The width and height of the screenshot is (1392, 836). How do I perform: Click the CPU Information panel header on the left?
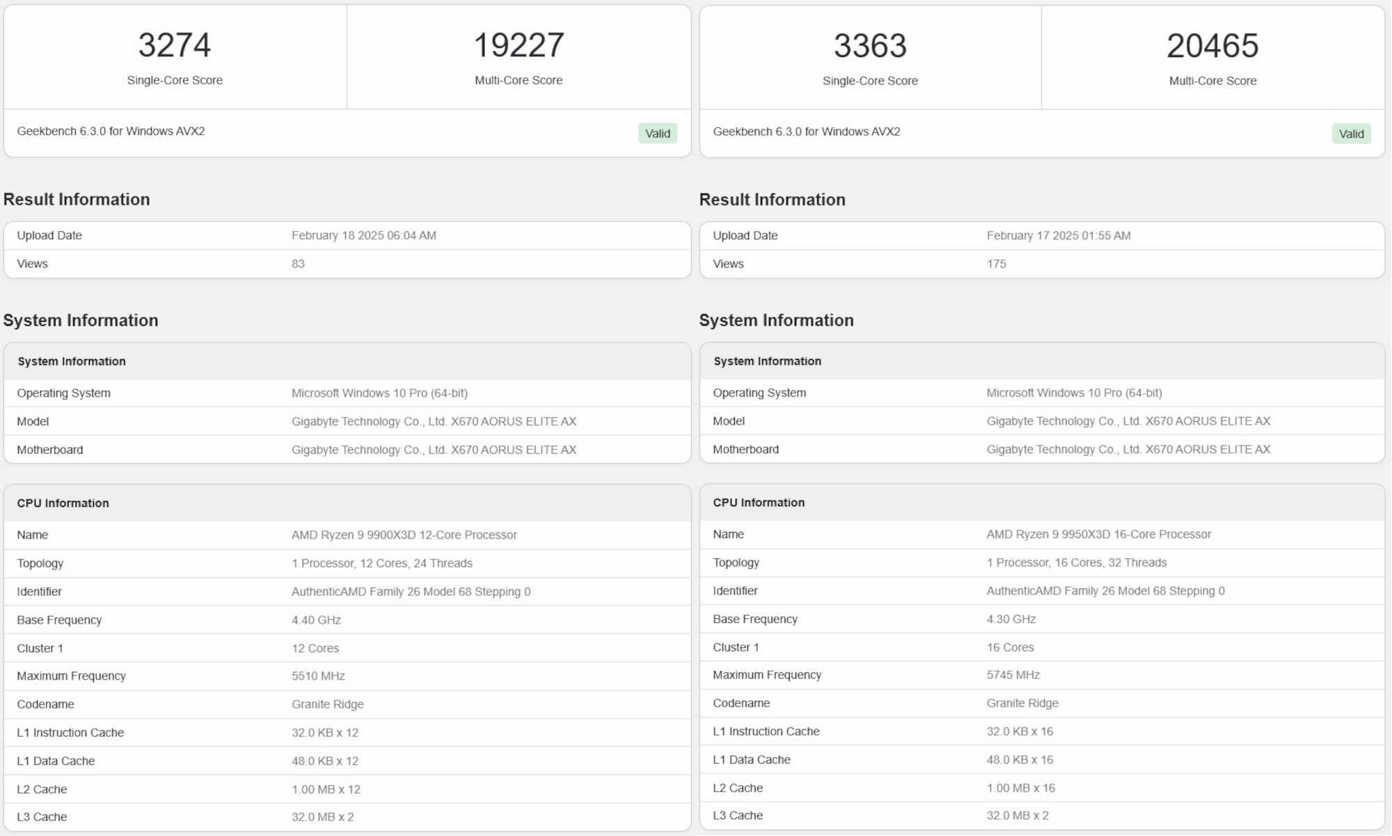[x=63, y=503]
